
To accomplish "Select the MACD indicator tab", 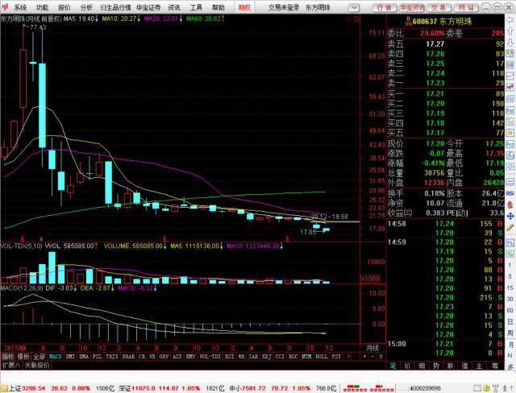I will pyautogui.click(x=55, y=357).
